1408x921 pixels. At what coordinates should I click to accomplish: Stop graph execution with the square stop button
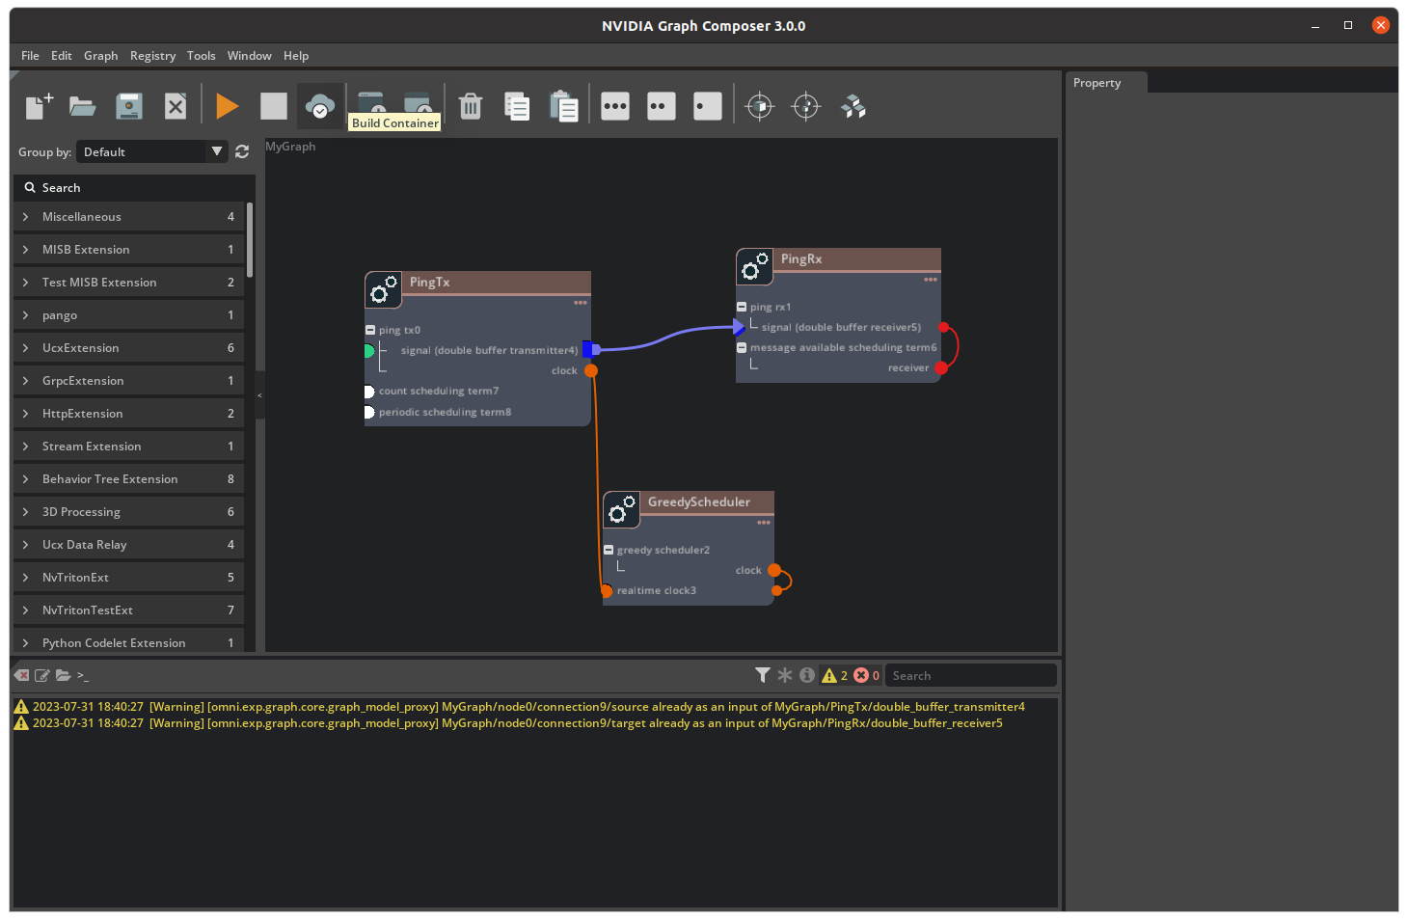click(x=274, y=106)
